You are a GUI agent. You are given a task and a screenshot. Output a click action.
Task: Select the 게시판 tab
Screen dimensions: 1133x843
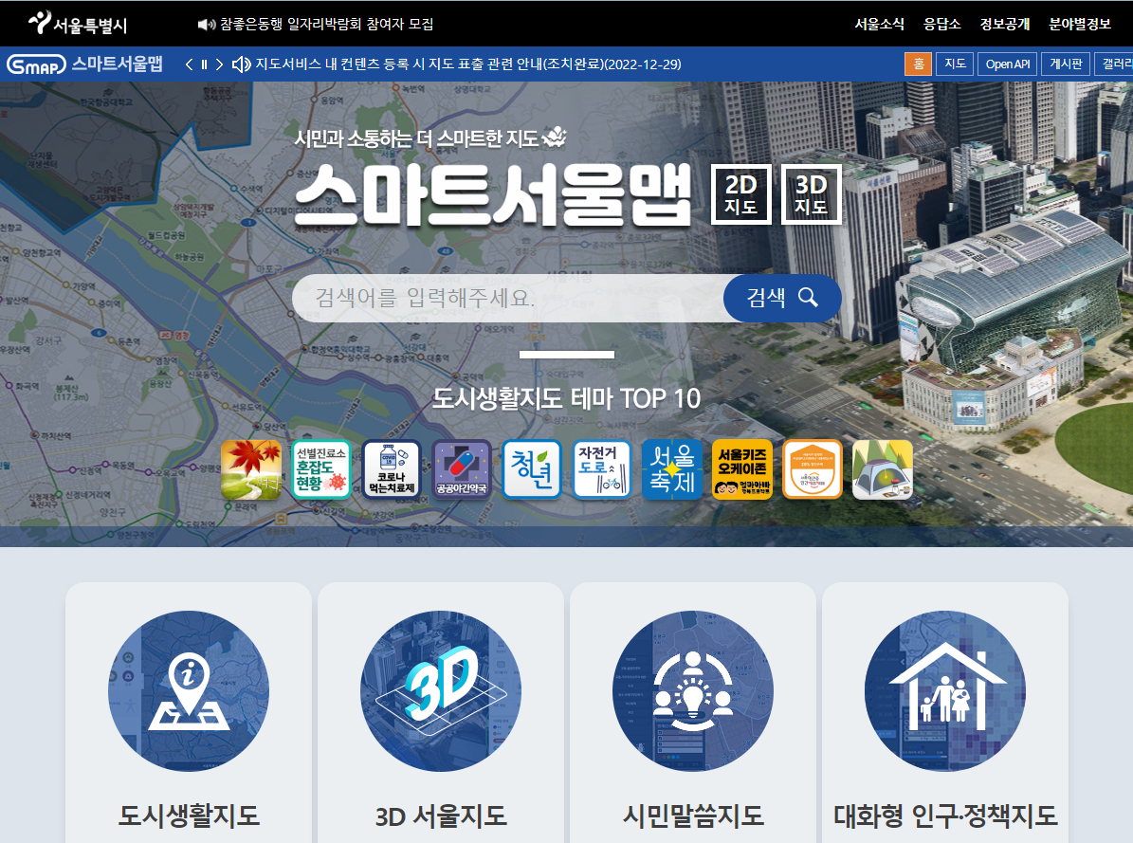1066,64
